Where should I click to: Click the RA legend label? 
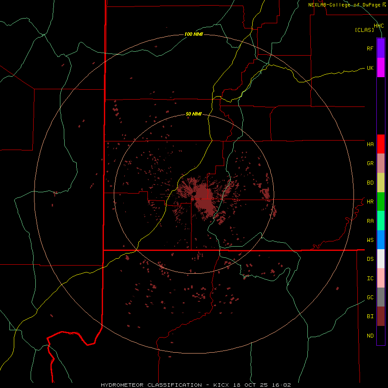tap(370, 221)
